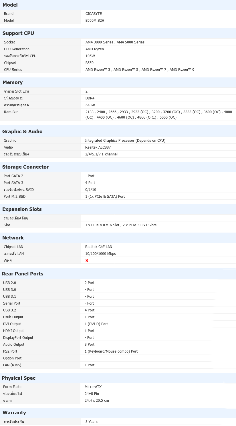
Task: Click the 'Realtek GbE LAN' value
Action: (99, 247)
